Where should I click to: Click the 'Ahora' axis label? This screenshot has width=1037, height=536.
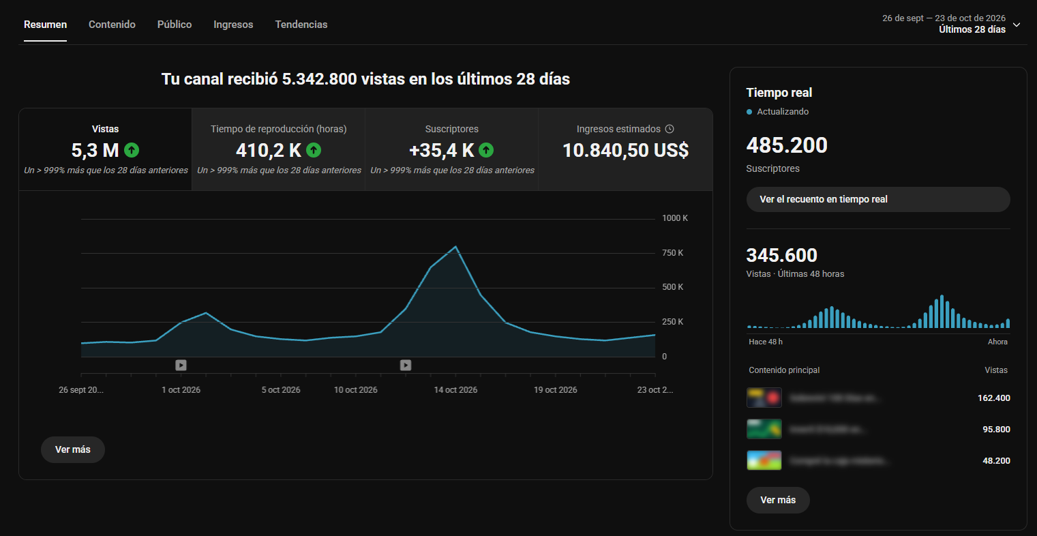pyautogui.click(x=997, y=342)
